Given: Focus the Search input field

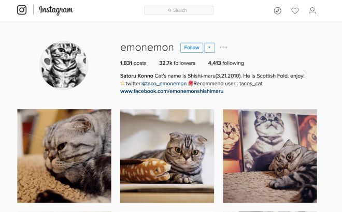Looking at the screenshot, I should [x=179, y=10].
